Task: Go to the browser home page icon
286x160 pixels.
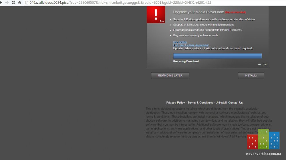Action: coord(20,3)
